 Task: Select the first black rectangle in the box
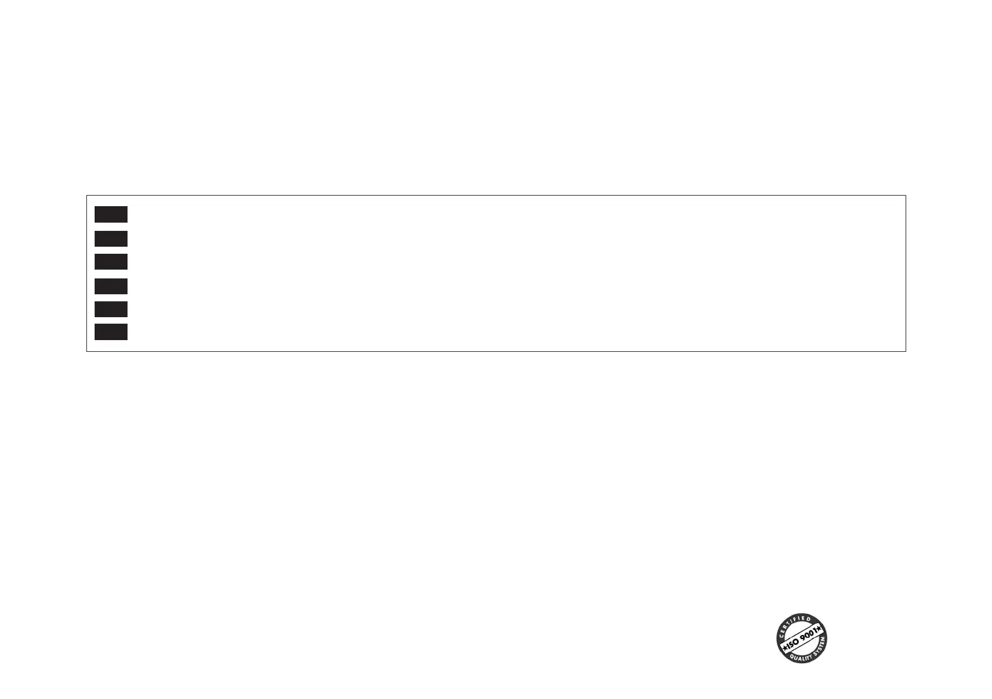111,214
